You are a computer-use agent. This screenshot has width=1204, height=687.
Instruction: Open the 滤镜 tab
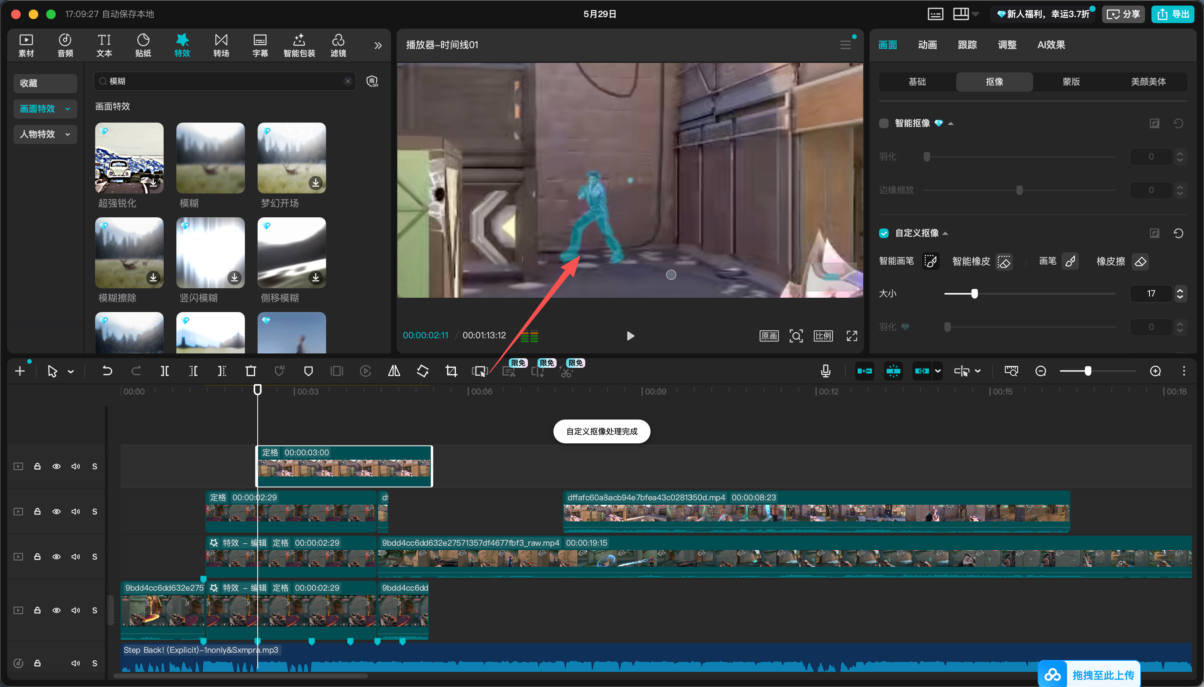pyautogui.click(x=338, y=45)
